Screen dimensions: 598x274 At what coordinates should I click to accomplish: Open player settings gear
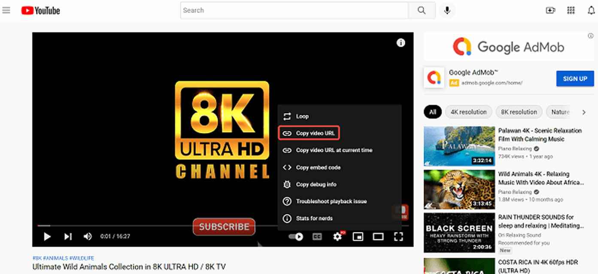coord(338,236)
